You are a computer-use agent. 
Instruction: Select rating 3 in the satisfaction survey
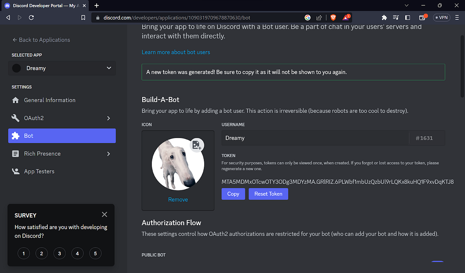click(59, 253)
